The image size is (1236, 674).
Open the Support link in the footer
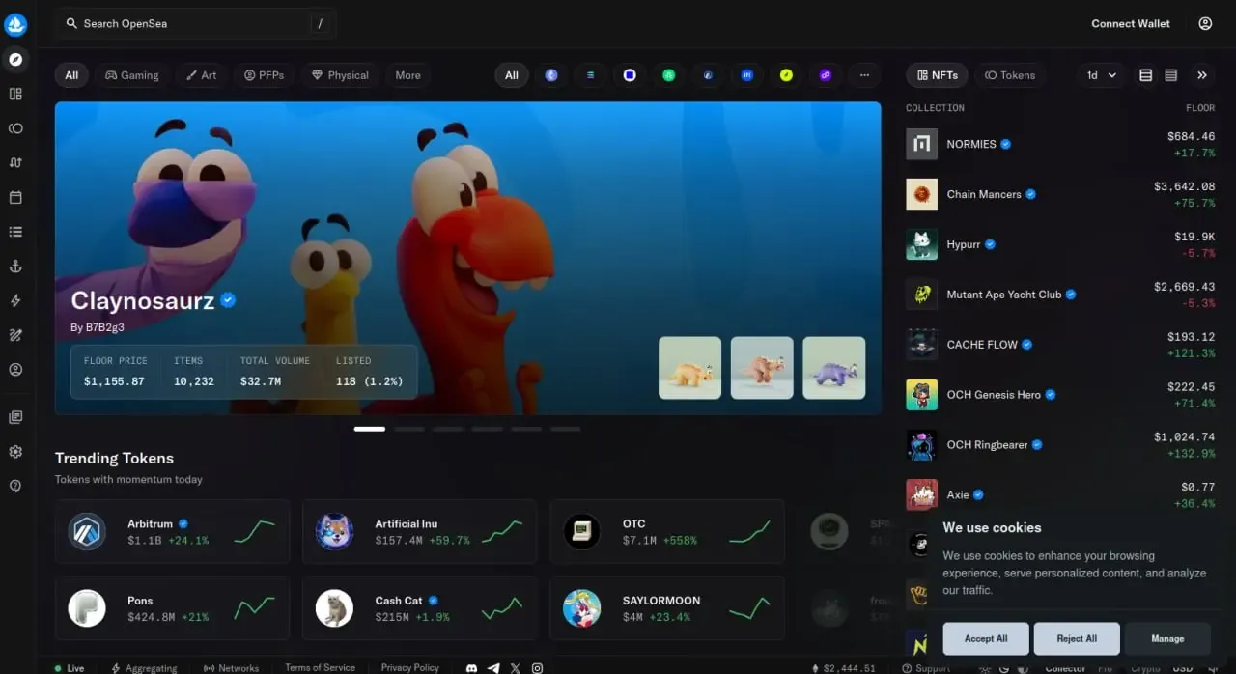click(926, 668)
